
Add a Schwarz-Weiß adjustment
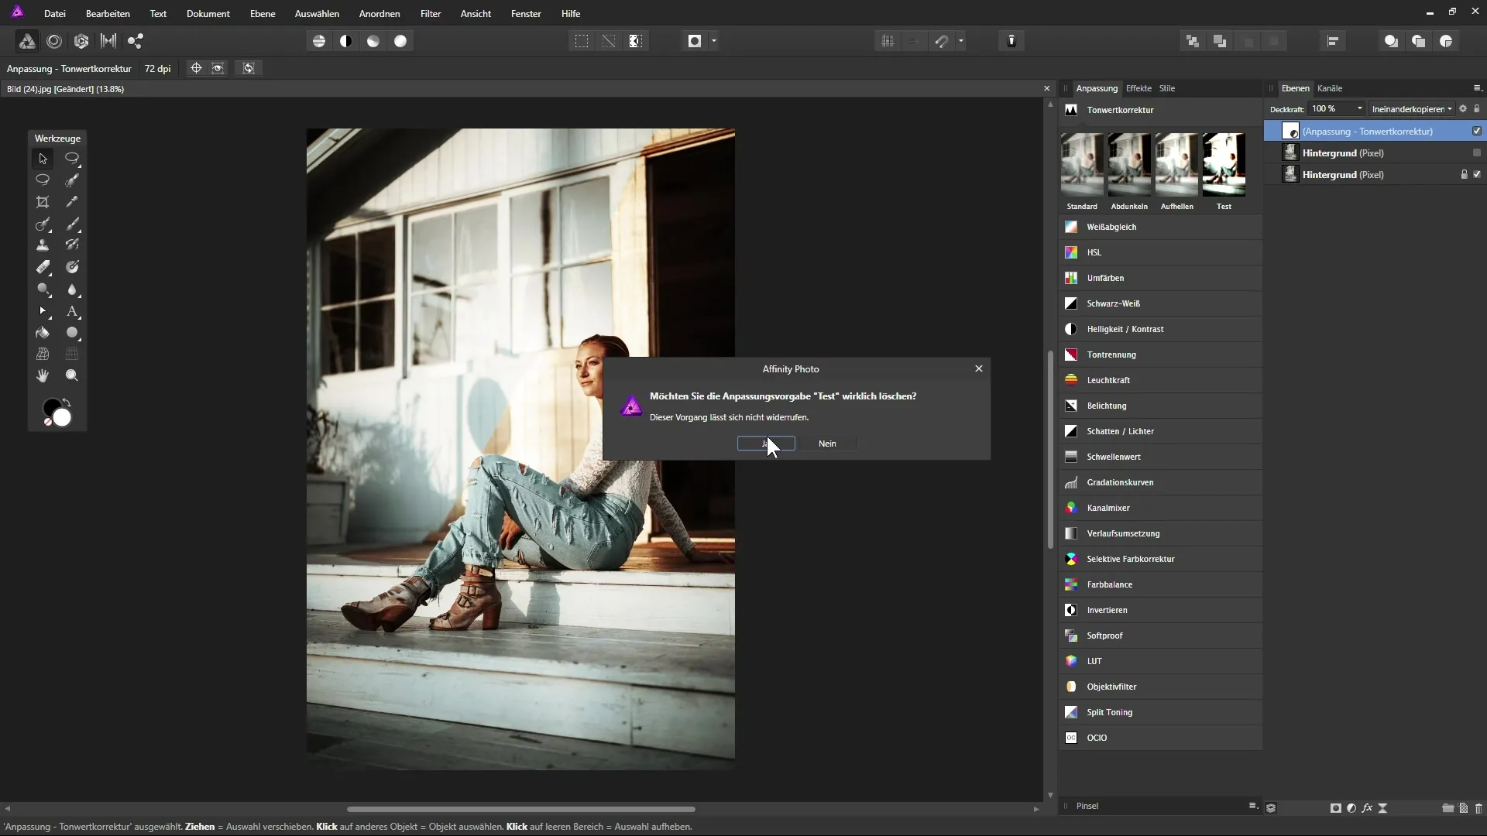1160,303
